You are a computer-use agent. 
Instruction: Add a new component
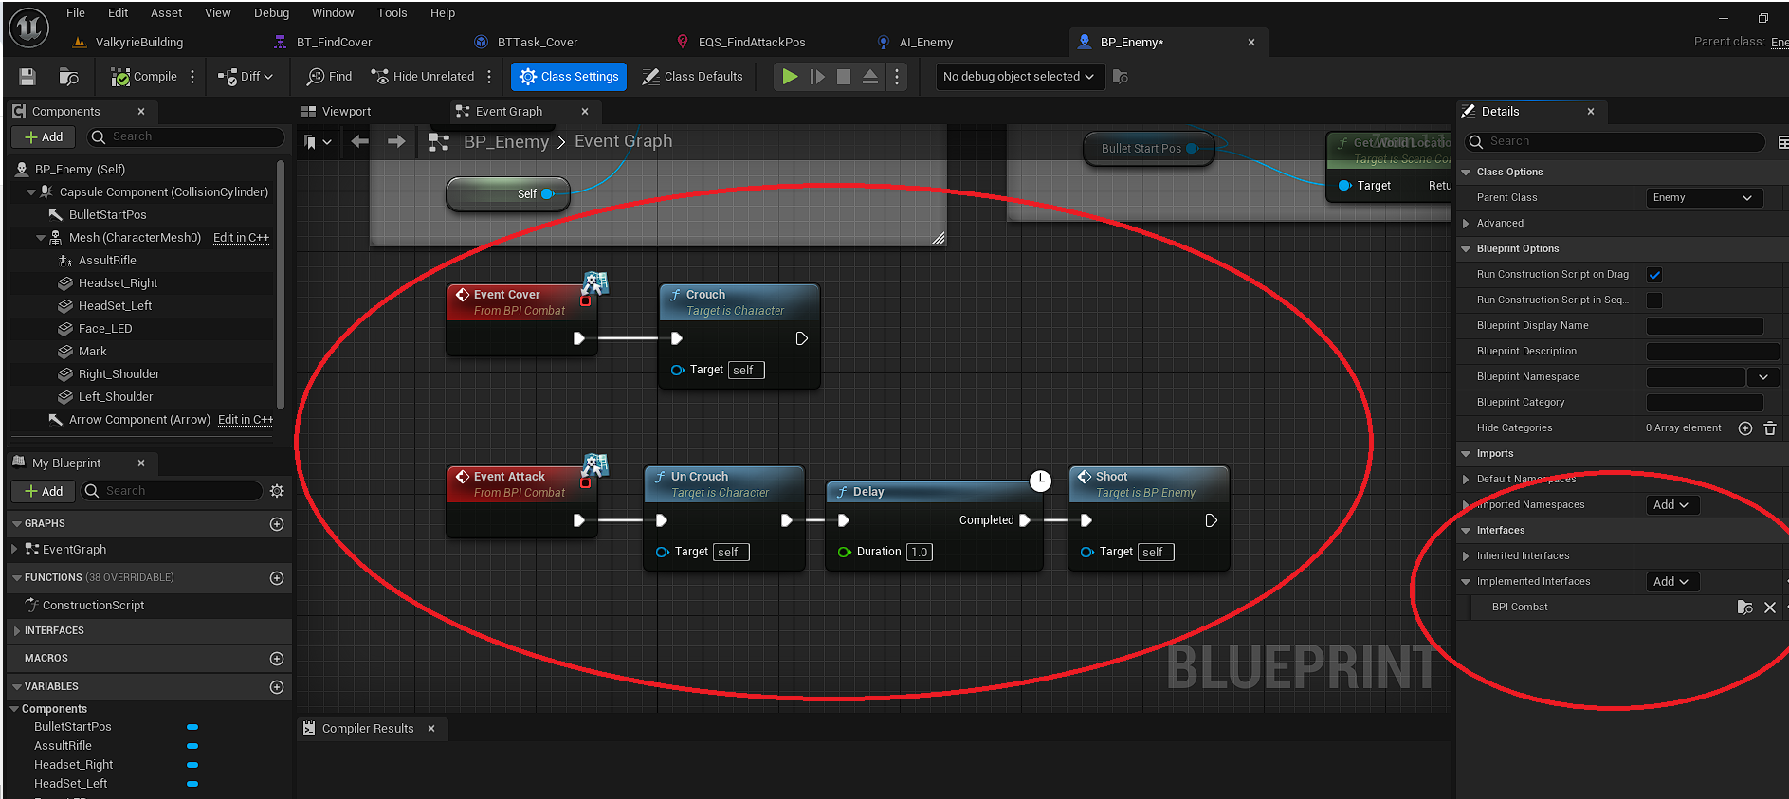pyautogui.click(x=44, y=137)
